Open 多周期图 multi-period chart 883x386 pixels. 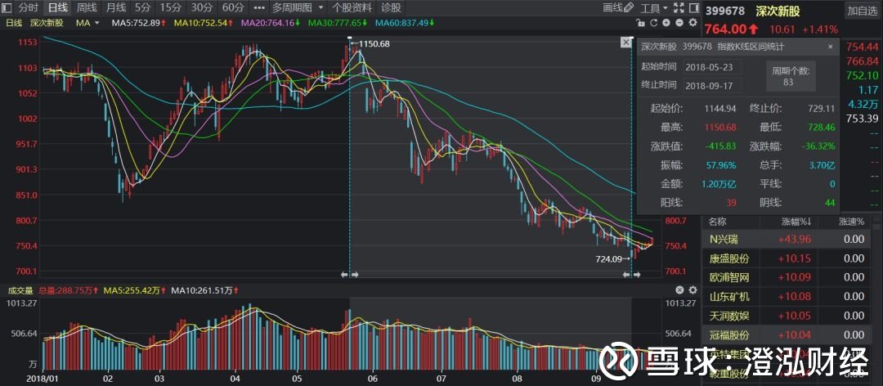point(292,8)
